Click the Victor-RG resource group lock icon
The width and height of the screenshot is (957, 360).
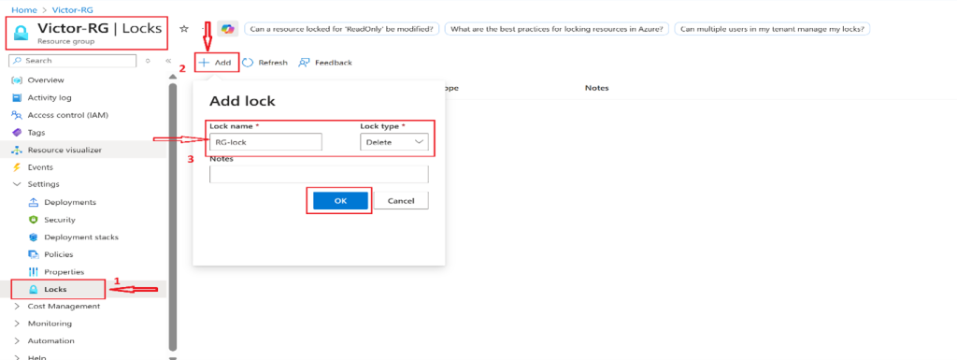click(21, 33)
